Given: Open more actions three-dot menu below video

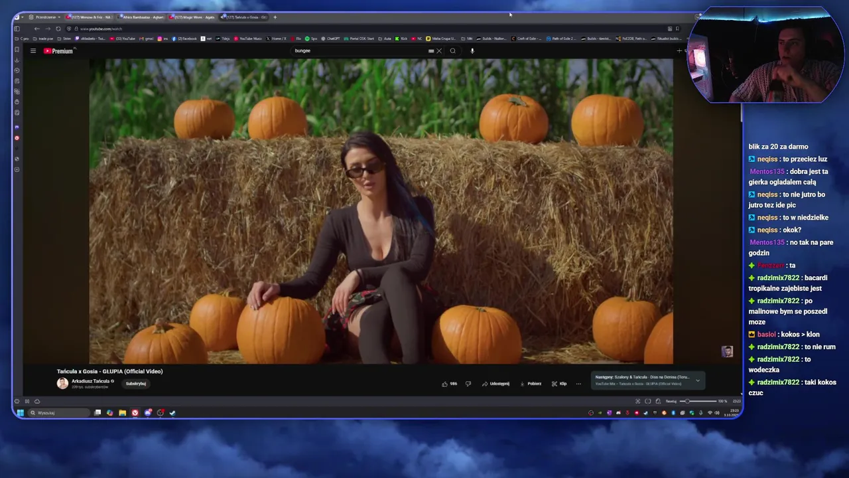Looking at the screenshot, I should coord(578,384).
